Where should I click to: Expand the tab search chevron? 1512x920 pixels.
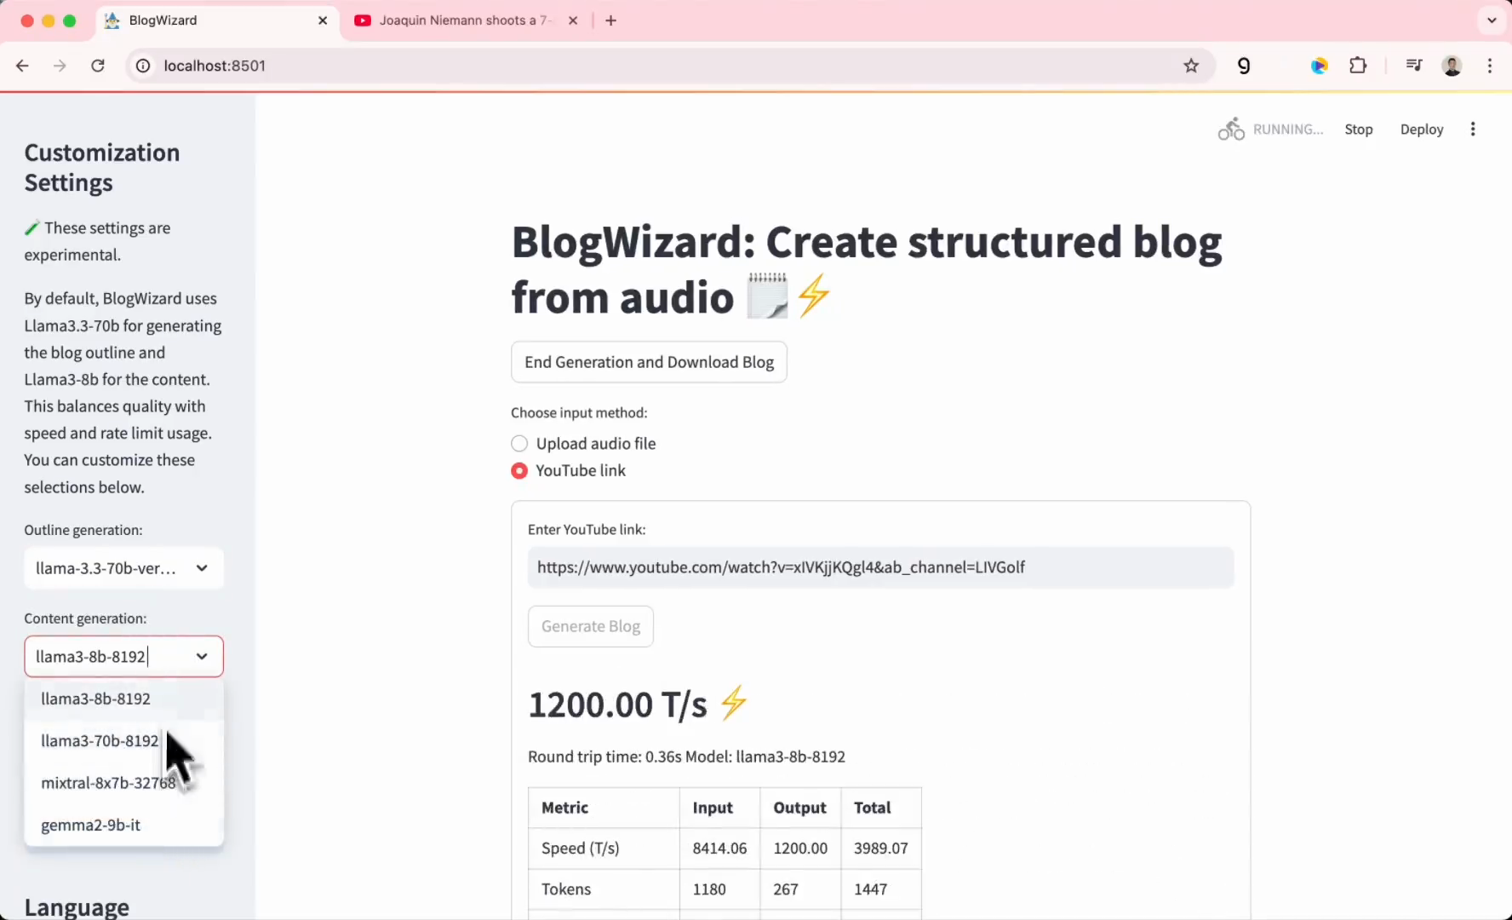[1492, 20]
